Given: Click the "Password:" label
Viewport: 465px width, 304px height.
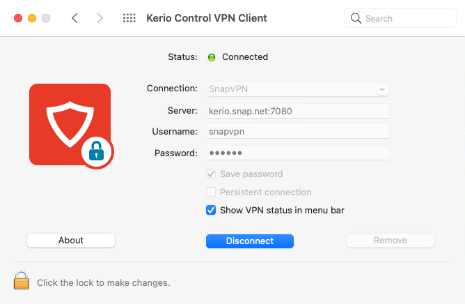Looking at the screenshot, I should 176,153.
